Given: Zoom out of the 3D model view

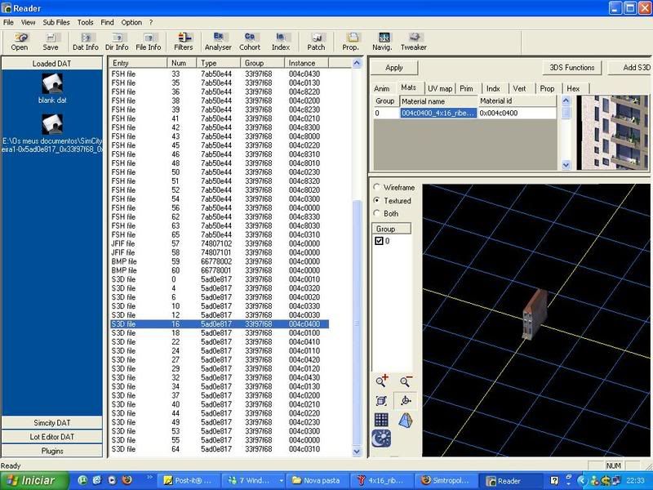Looking at the screenshot, I should point(406,381).
